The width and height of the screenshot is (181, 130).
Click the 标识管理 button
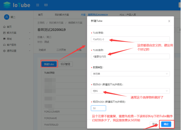point(65,64)
